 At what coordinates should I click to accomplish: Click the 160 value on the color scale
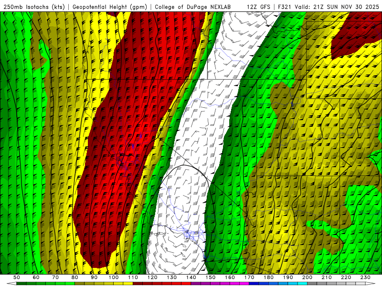(230, 277)
